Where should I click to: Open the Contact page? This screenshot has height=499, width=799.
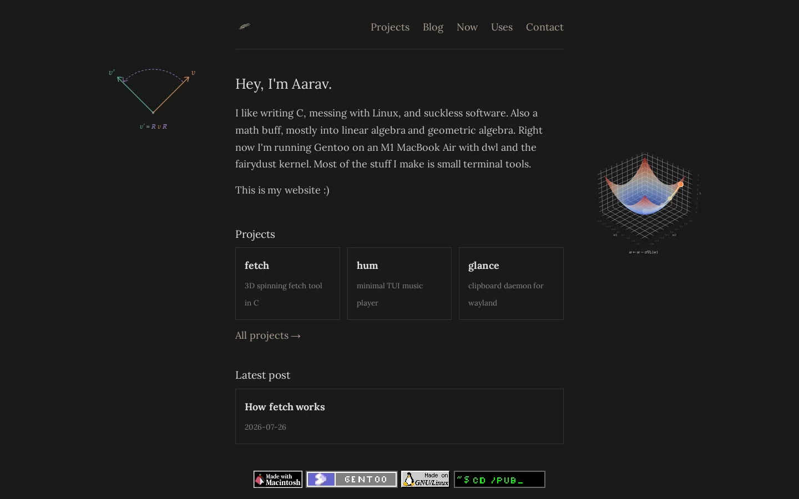pos(545,27)
